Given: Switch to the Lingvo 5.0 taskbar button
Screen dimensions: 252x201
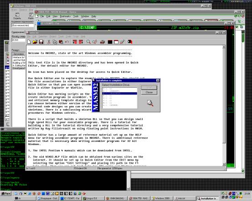Looking at the screenshot, I should (x=93, y=198).
